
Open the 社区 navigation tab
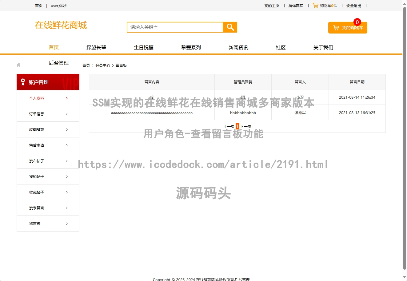(281, 47)
